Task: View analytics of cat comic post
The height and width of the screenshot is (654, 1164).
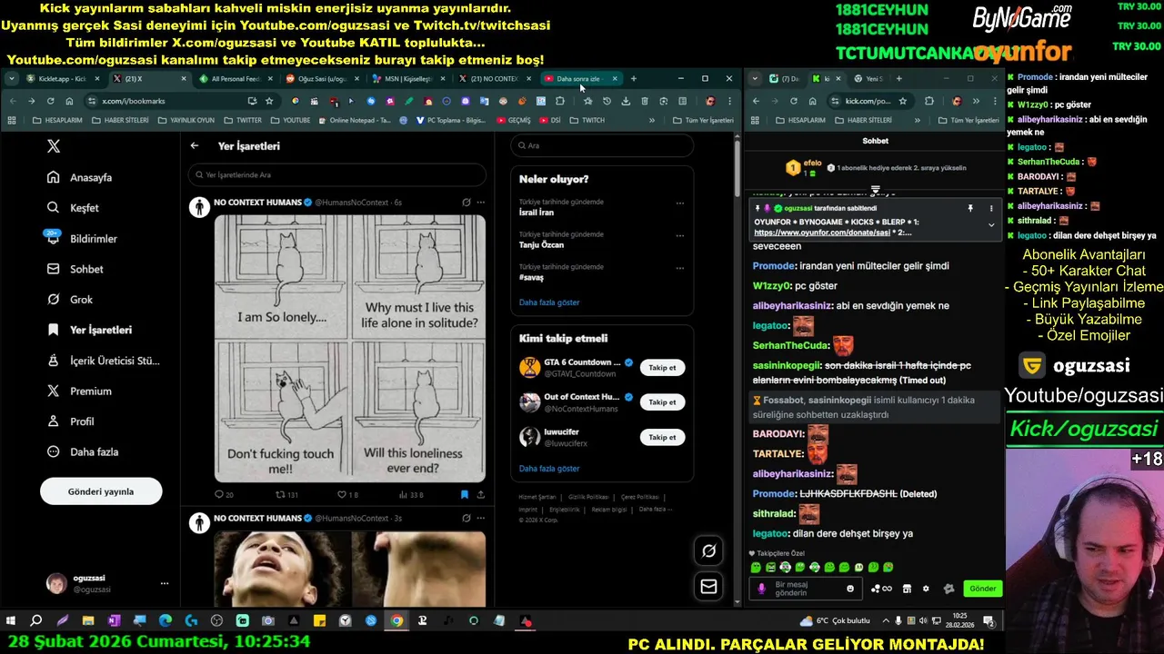Action: pyautogui.click(x=411, y=495)
